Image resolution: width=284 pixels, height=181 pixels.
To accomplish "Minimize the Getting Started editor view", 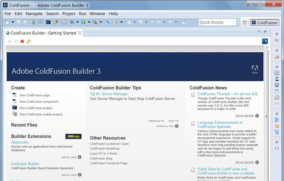I will pyautogui.click(x=259, y=32).
